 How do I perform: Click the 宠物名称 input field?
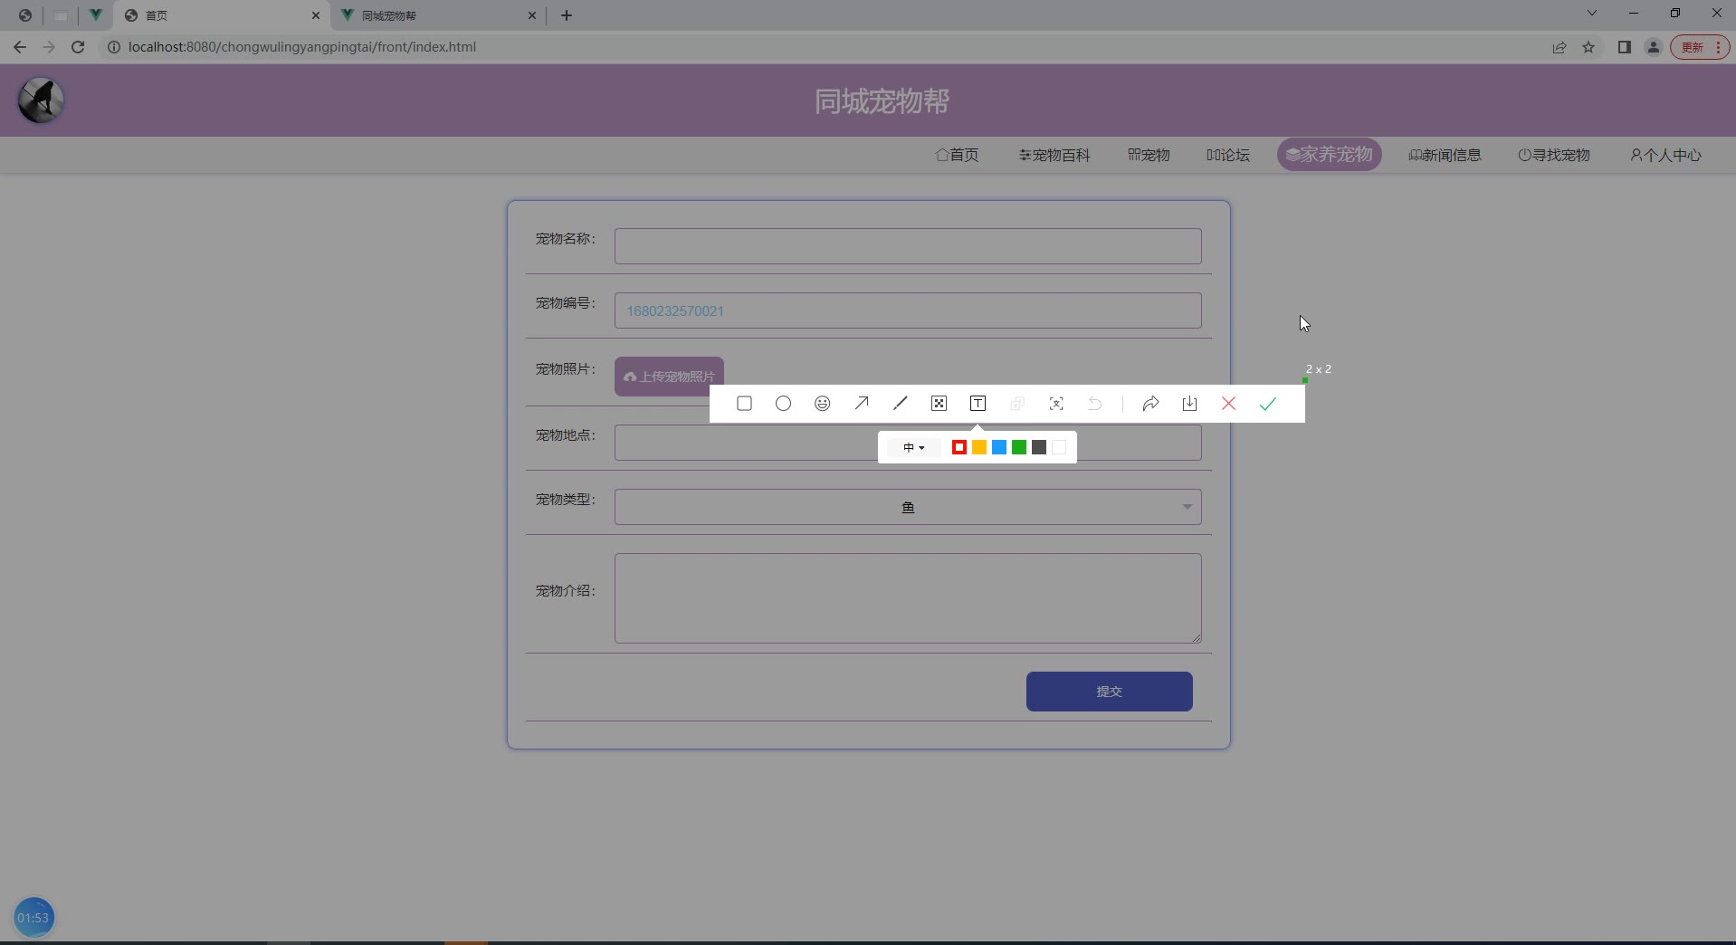pyautogui.click(x=908, y=246)
